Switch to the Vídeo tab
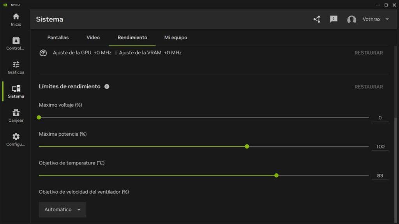The height and width of the screenshot is (224, 399). [93, 38]
